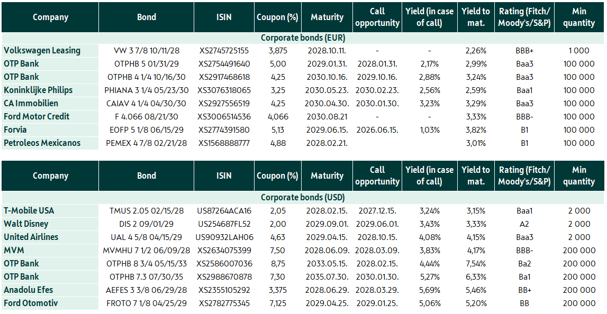This screenshot has width=607, height=314.
Task: Click ISIN XS2927556519
Action: click(224, 103)
